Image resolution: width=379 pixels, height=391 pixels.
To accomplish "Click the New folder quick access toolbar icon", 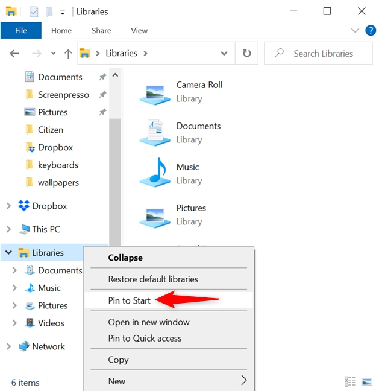I will [49, 11].
